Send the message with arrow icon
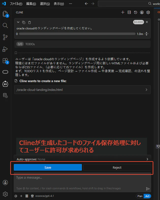 click(x=148, y=189)
